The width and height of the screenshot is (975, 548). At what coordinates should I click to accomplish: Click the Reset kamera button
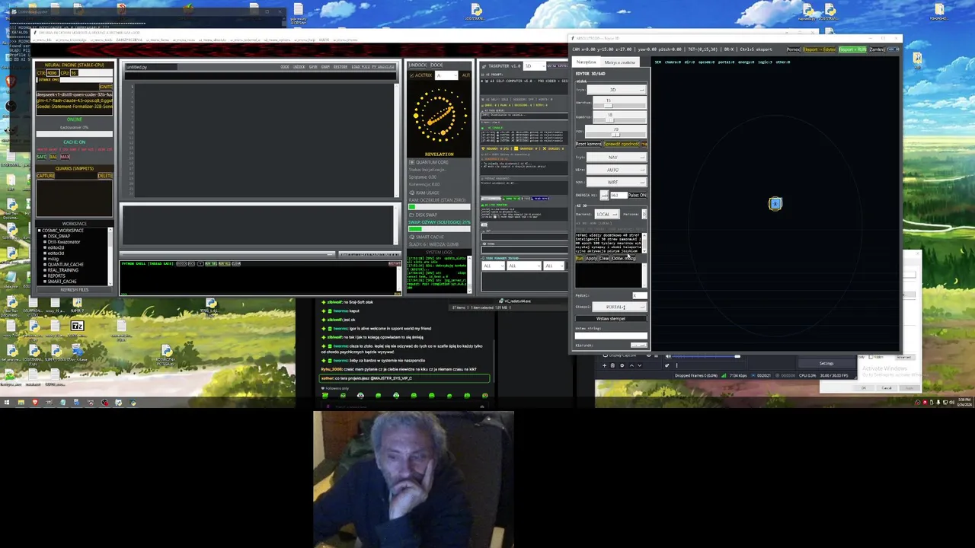click(x=589, y=144)
